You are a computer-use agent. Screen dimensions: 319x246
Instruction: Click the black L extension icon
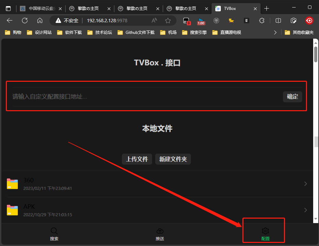246,21
